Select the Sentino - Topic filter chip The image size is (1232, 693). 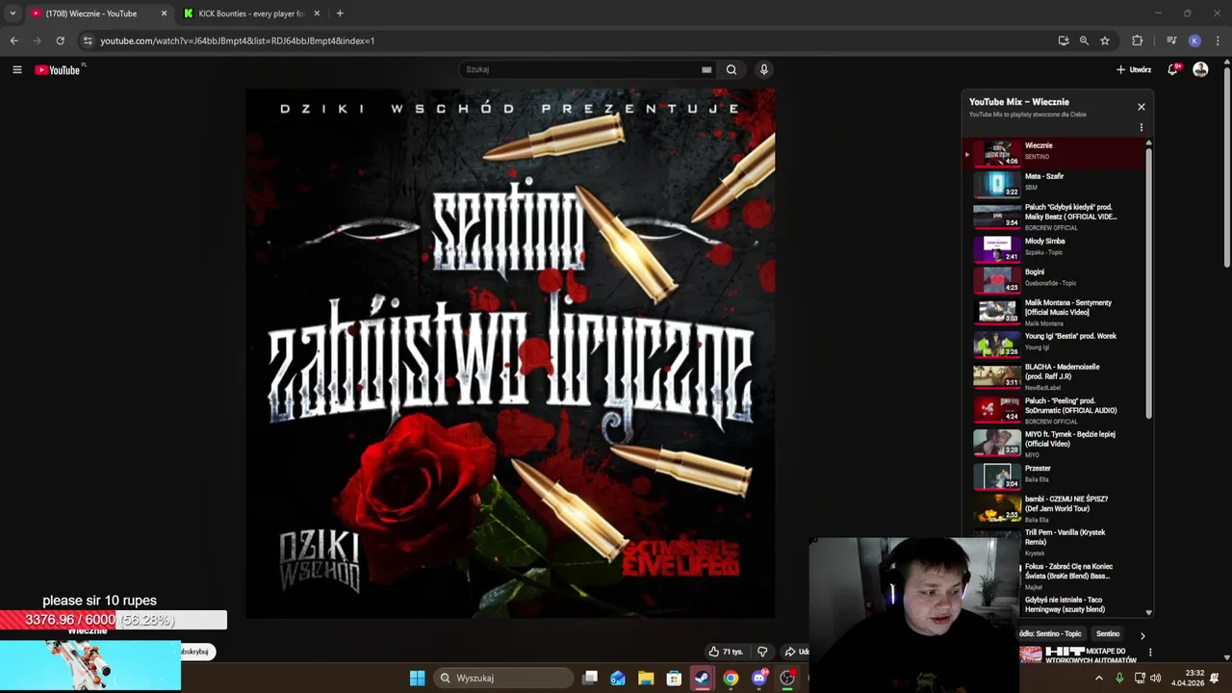pos(1051,634)
